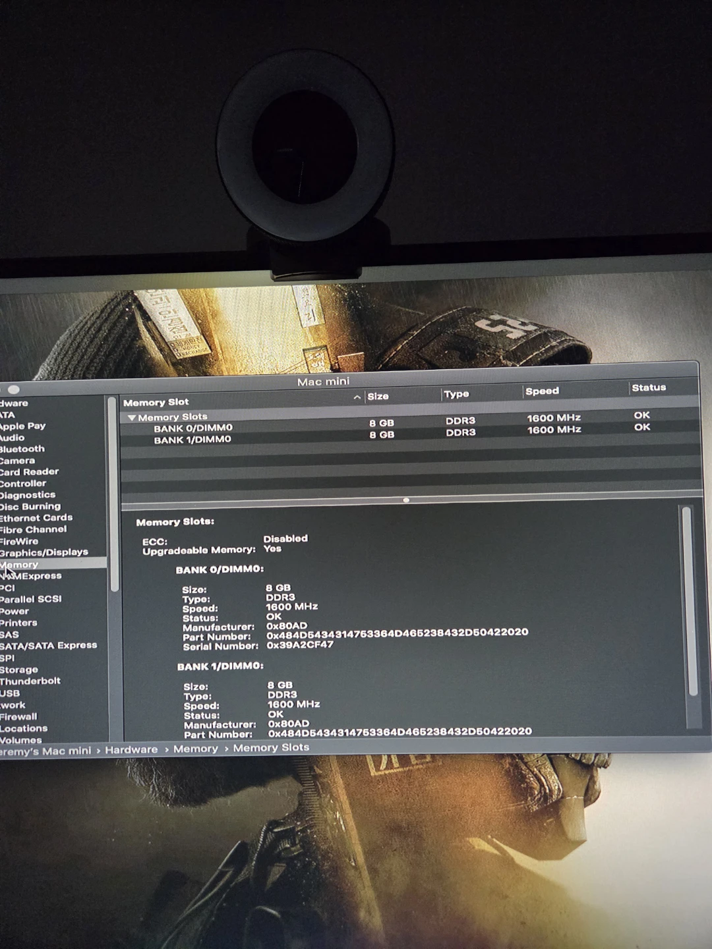The height and width of the screenshot is (949, 712).
Task: Open USB in the sidebar
Action: coord(10,693)
